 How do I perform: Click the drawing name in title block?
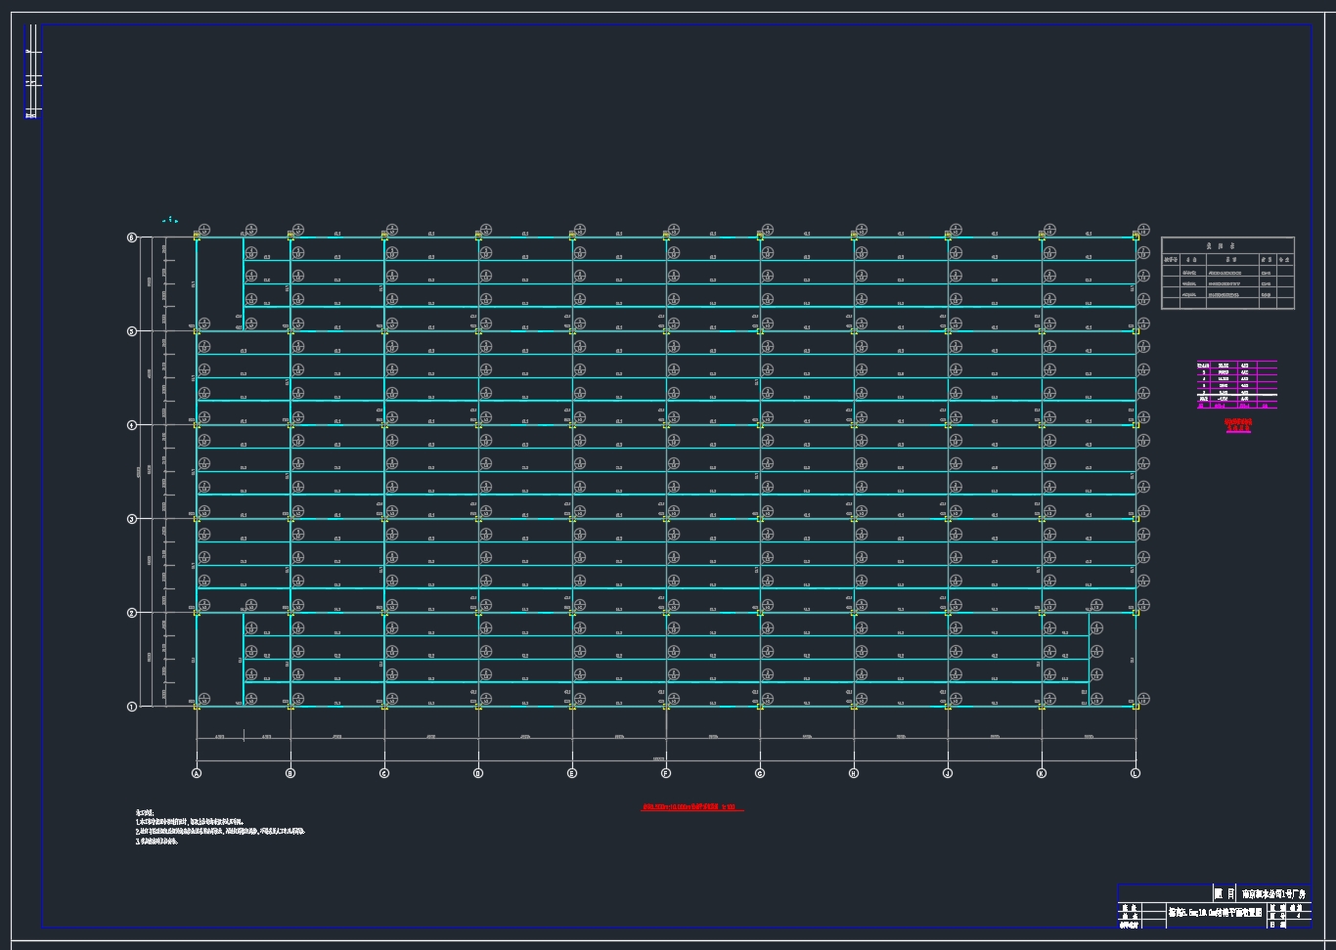(x=1216, y=912)
